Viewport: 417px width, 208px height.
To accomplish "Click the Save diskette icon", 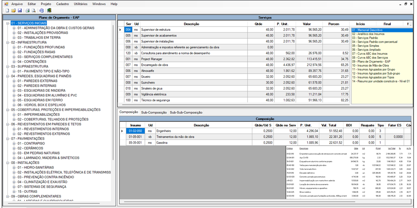I will 19,10.
